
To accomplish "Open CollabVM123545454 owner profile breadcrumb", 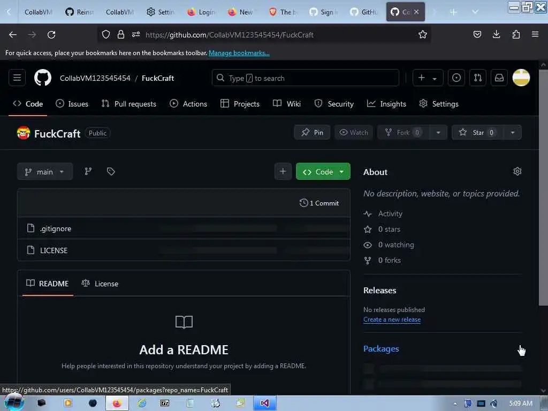I will [95, 78].
